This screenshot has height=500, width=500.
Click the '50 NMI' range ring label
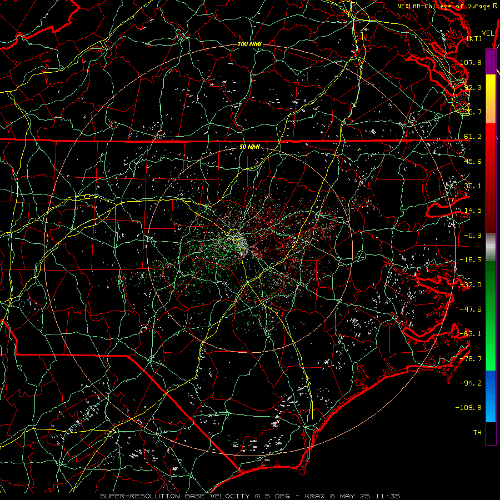click(249, 147)
